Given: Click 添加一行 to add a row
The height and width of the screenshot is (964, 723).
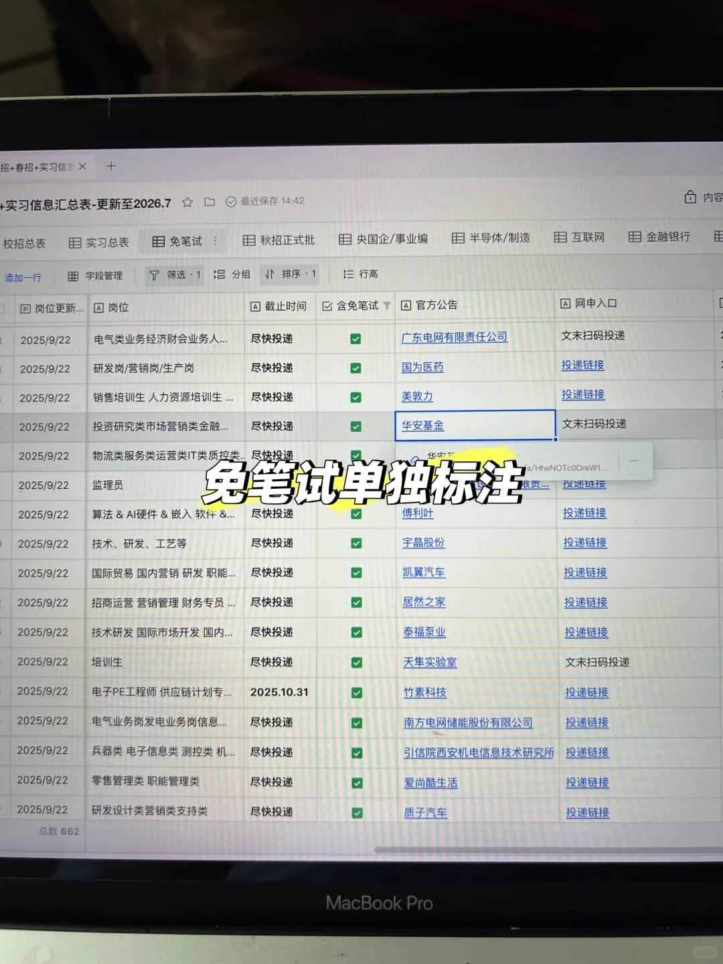Looking at the screenshot, I should (23, 277).
